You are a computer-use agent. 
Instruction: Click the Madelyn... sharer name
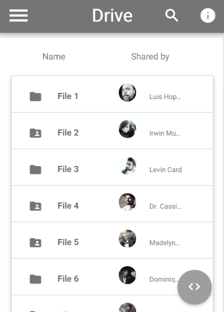[x=165, y=243]
